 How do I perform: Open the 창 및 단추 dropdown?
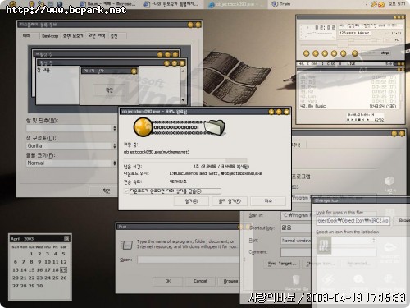pos(71,128)
